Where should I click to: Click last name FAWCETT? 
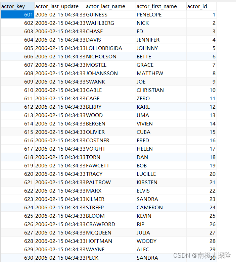click(x=98, y=165)
